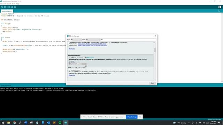Select the DHT sensor library for ESPx heading

coord(77,68)
